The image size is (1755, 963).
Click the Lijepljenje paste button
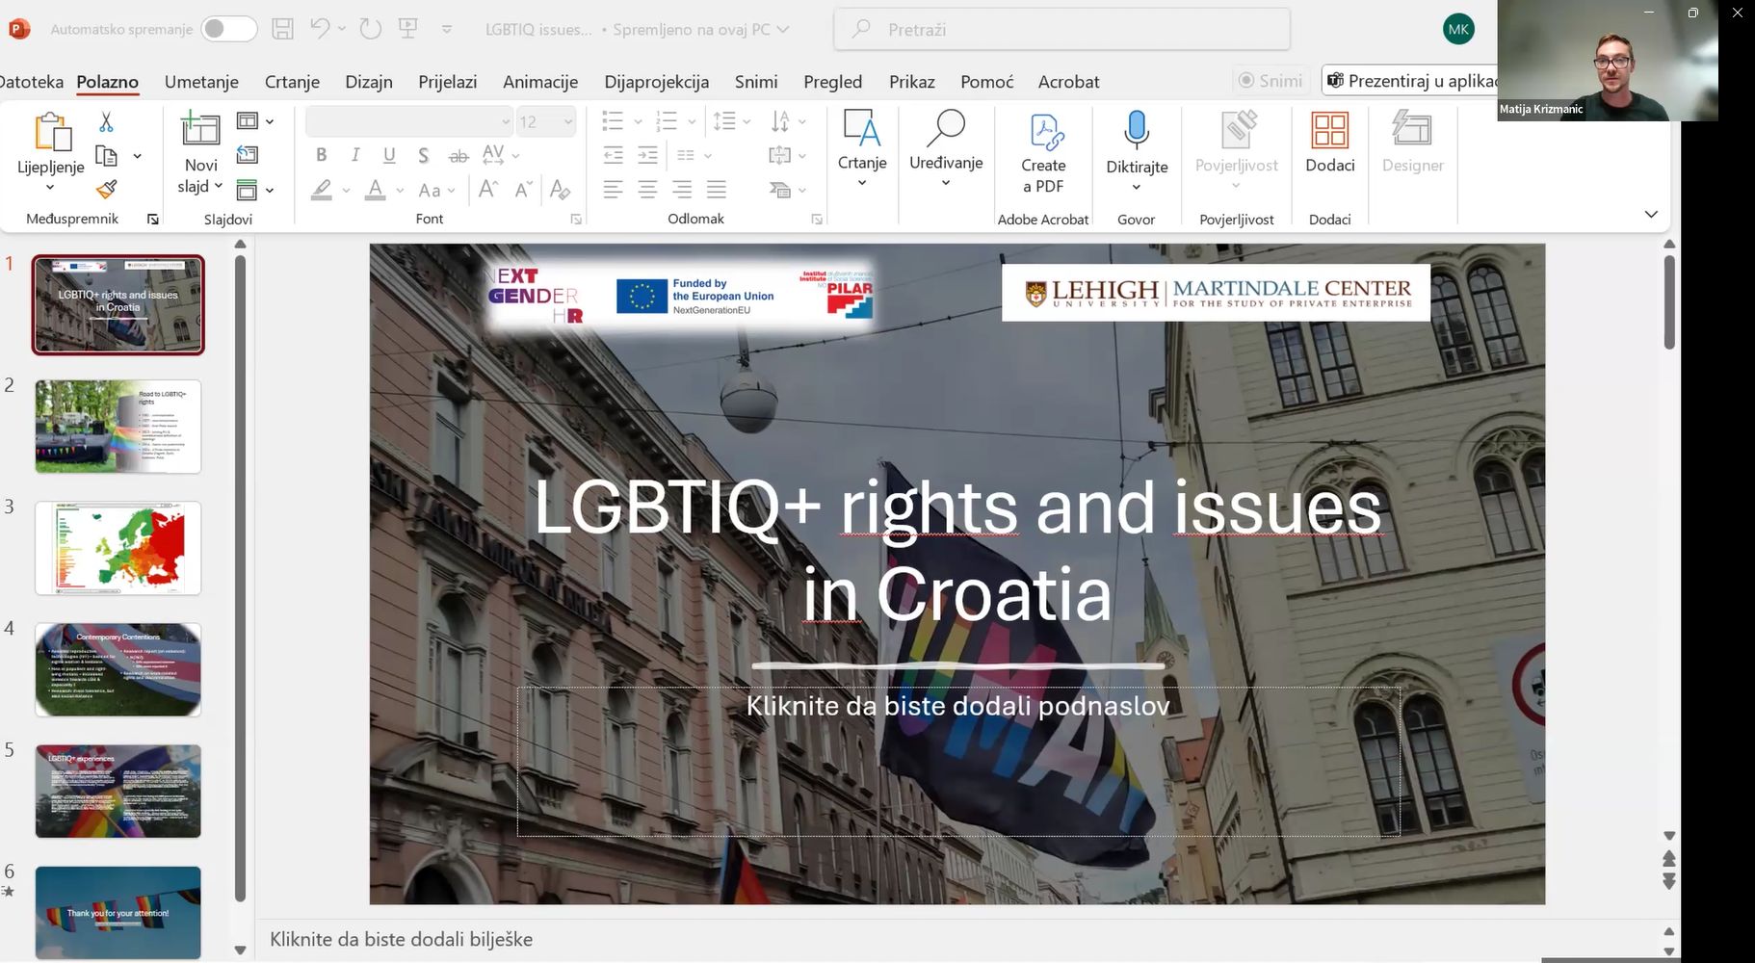point(51,134)
